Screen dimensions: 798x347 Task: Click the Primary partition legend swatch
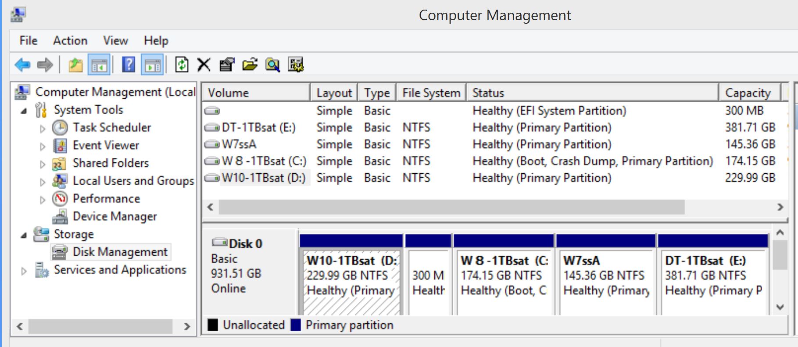296,325
